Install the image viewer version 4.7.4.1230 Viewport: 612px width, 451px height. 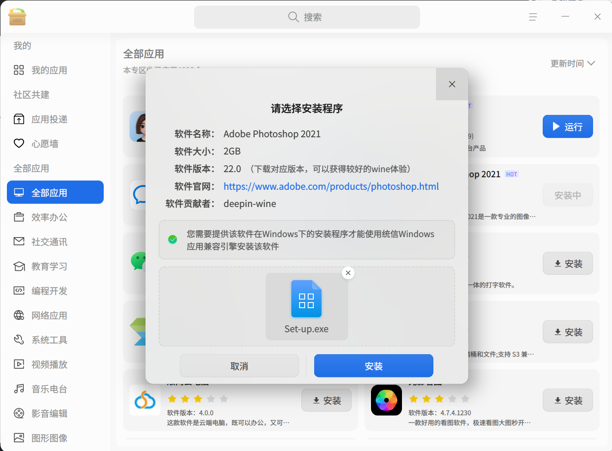568,400
